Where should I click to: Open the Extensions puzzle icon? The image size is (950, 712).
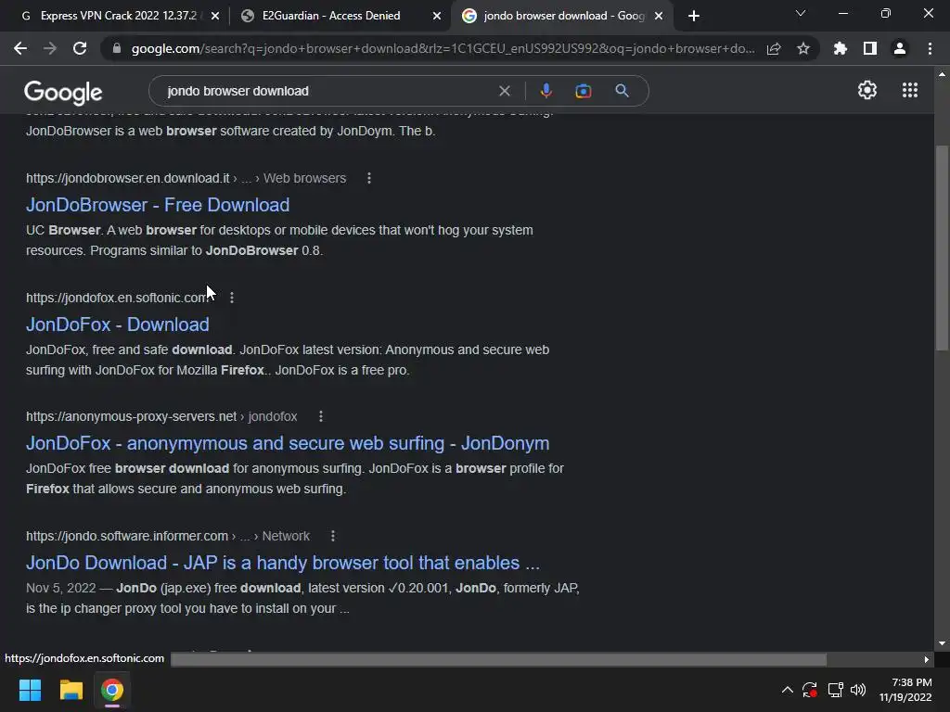(841, 48)
